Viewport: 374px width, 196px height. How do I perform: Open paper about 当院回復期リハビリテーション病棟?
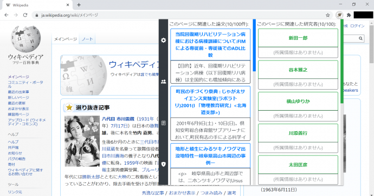click(210, 45)
